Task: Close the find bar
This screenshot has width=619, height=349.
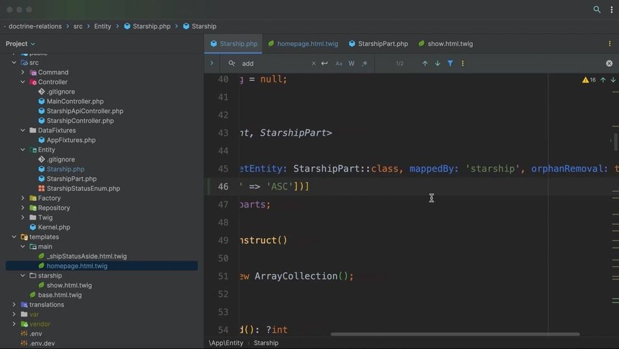Action: [x=608, y=63]
